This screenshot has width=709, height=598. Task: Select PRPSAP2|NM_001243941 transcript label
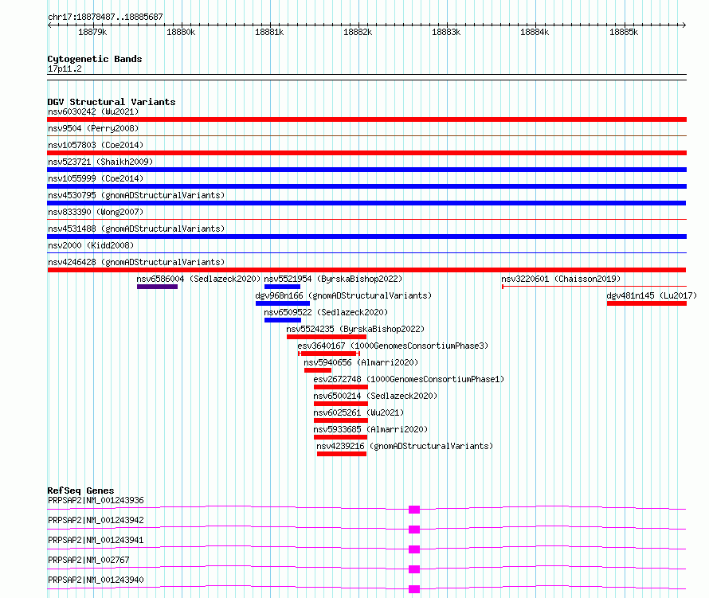(96, 540)
